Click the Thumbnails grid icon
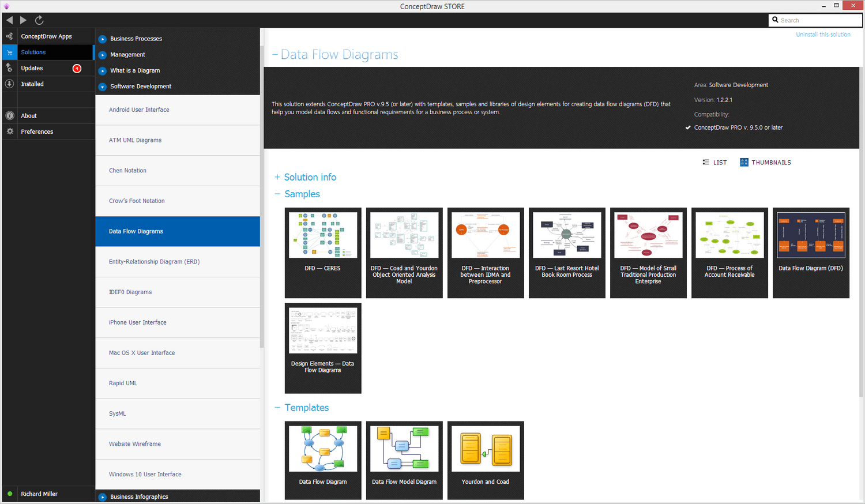Screen dimensions: 865x504 (x=744, y=163)
